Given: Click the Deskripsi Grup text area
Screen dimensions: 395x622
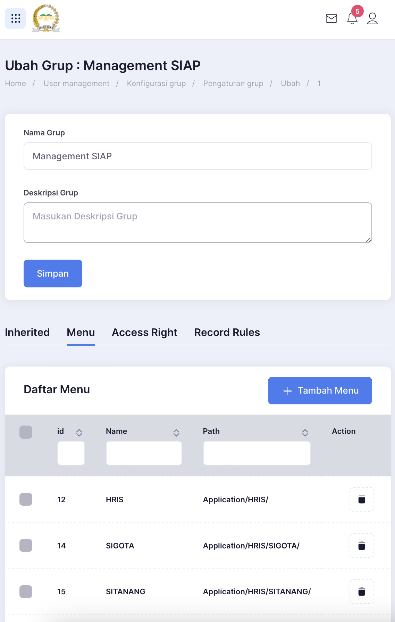Looking at the screenshot, I should pos(198,222).
